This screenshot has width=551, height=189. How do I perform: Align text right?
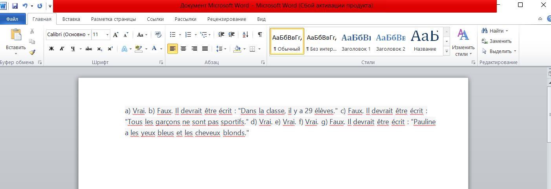(x=194, y=49)
